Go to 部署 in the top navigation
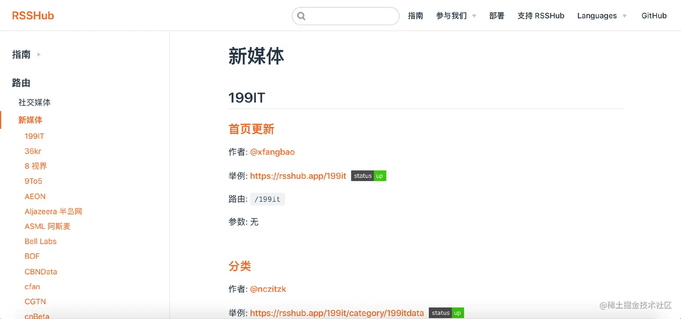 pos(497,16)
